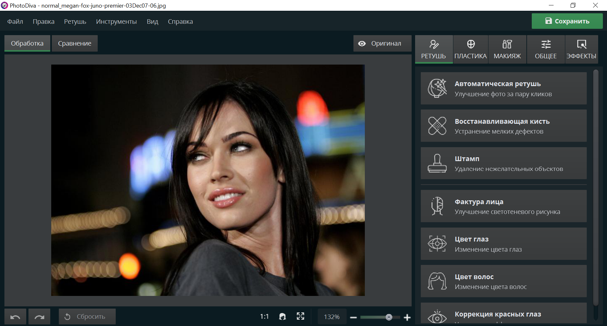
Task: Click the face zoom icon beside 1:1
Action: 282,317
